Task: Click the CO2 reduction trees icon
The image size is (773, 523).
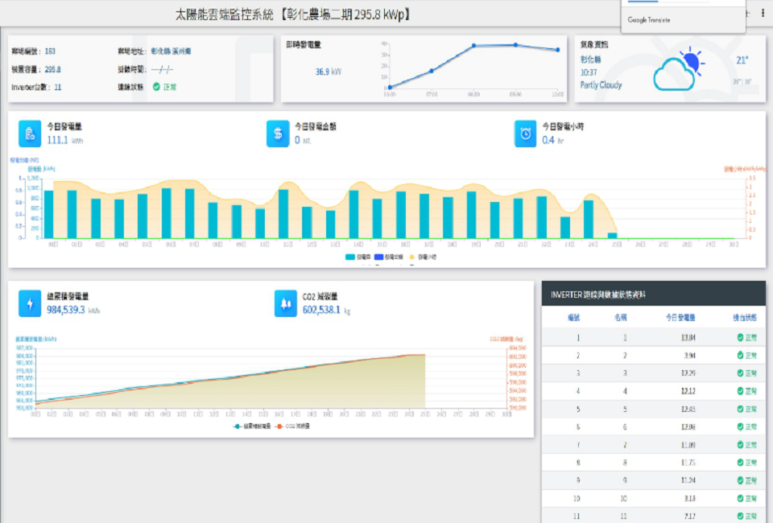Action: [x=286, y=303]
